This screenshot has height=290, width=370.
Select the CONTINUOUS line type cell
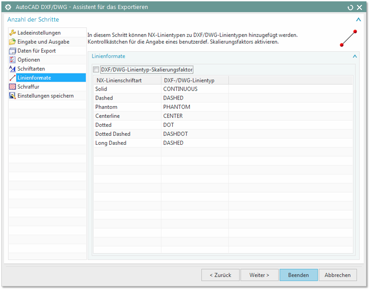pos(180,89)
